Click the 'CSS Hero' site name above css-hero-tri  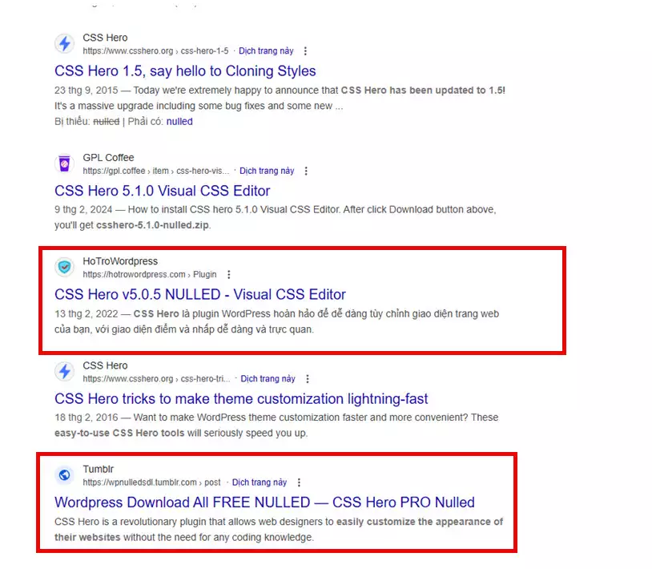(105, 365)
